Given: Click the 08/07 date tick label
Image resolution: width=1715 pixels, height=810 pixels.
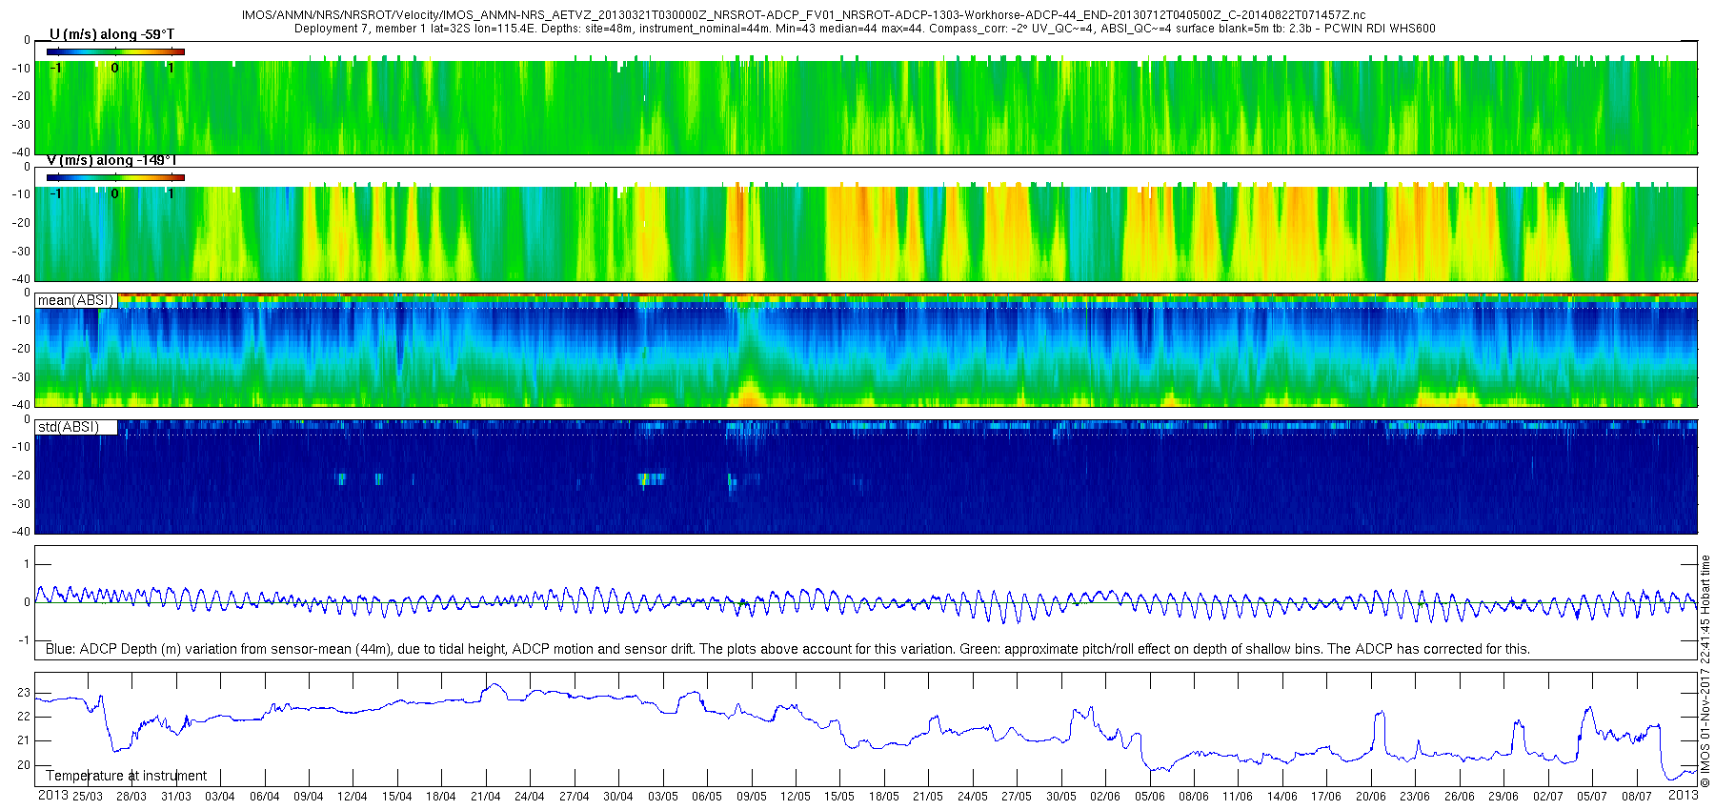Looking at the screenshot, I should pyautogui.click(x=1636, y=796).
